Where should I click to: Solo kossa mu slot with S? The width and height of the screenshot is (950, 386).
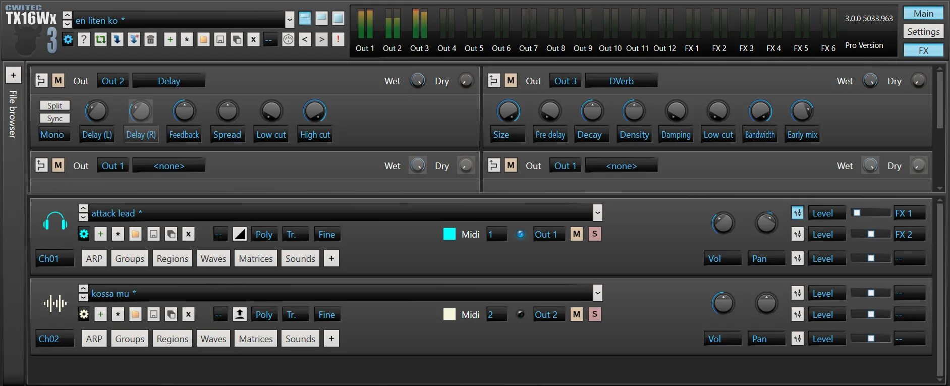(x=595, y=314)
